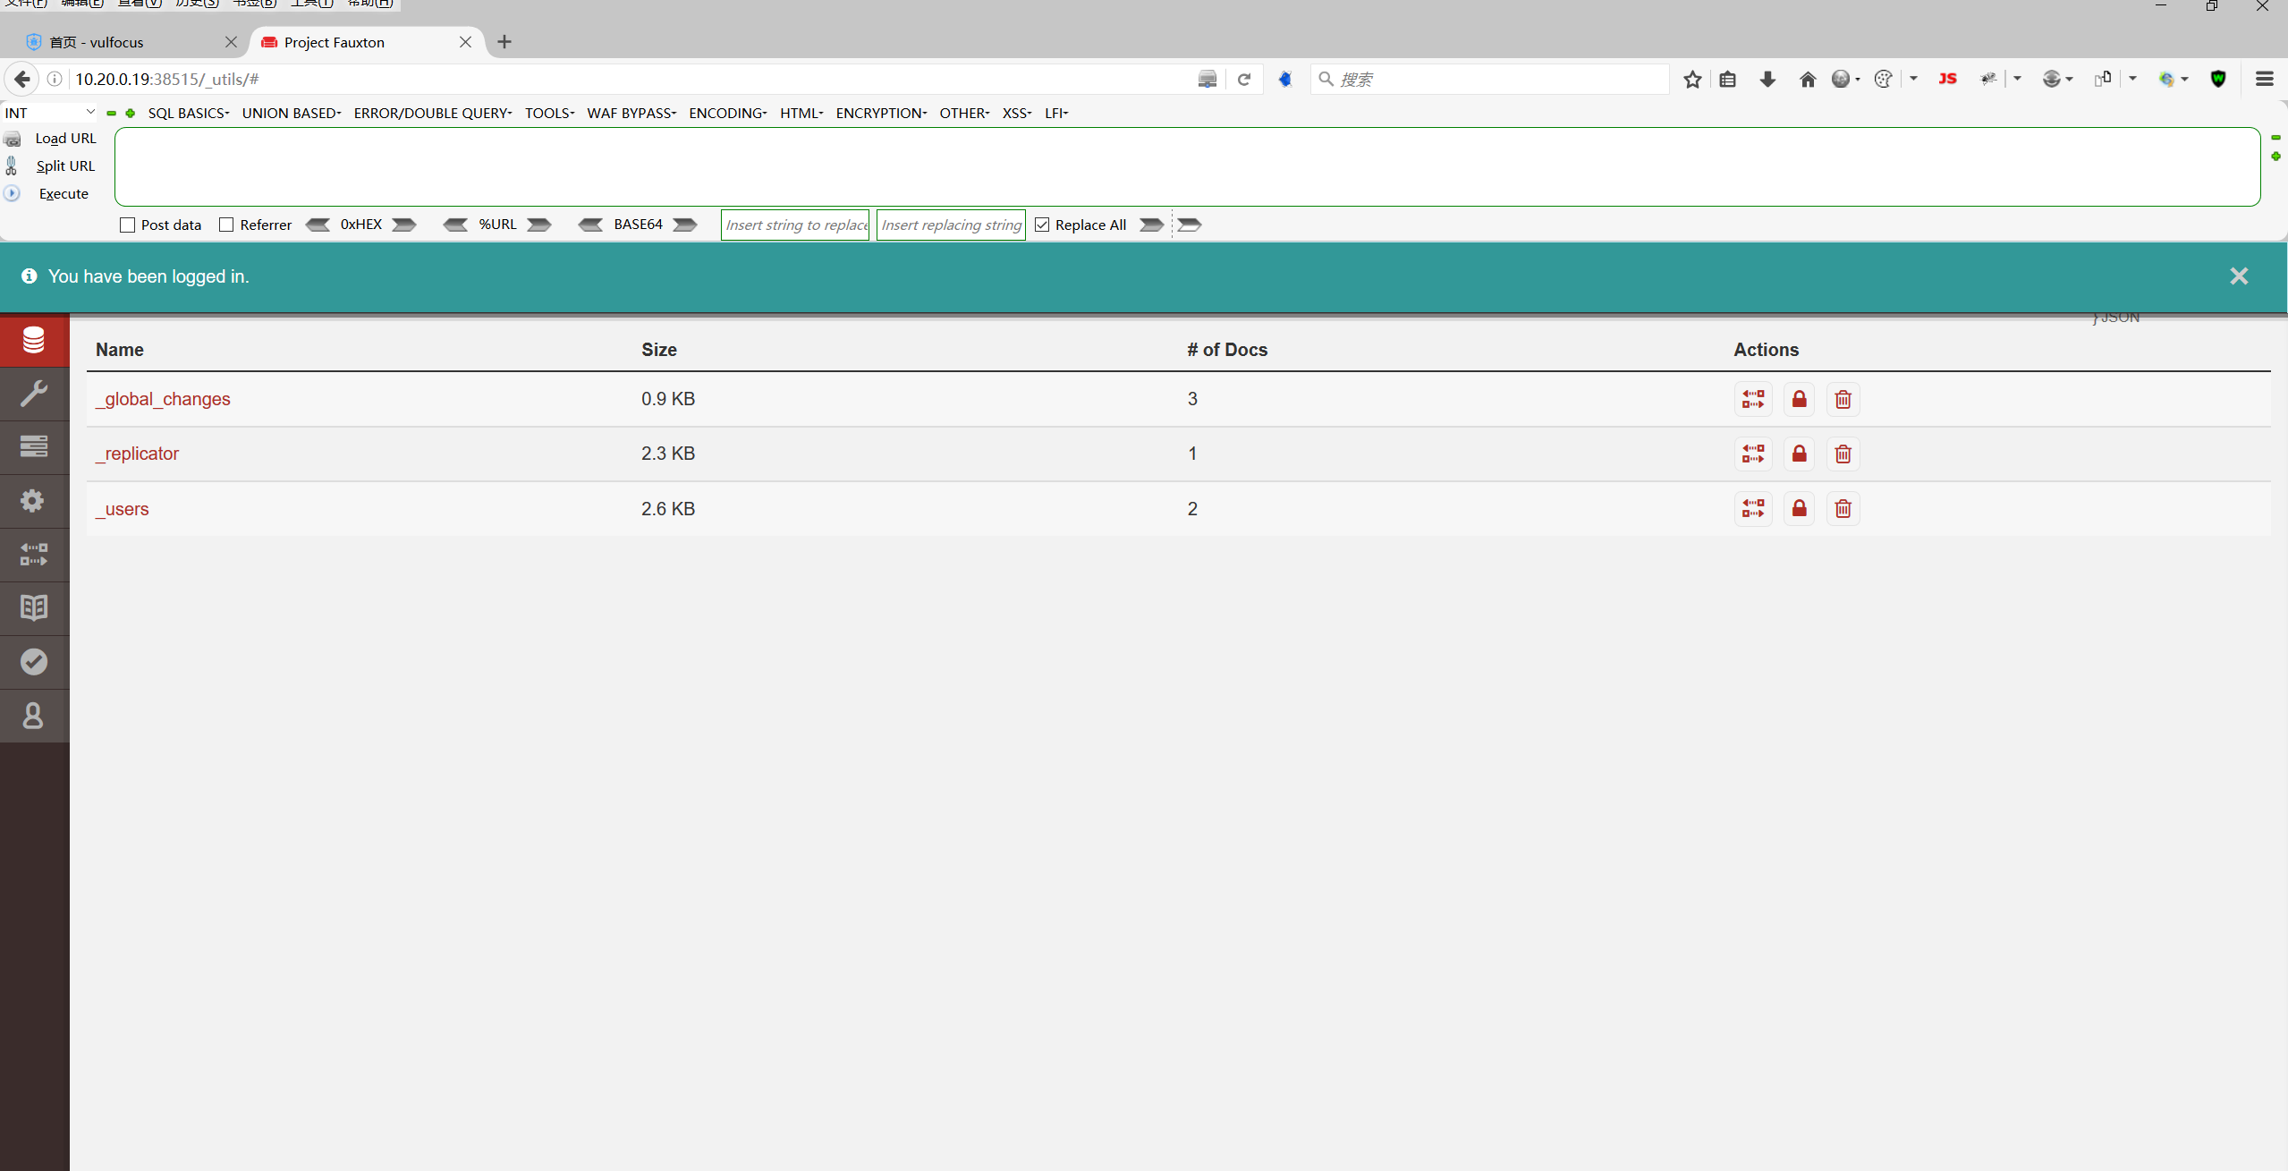Click the Verify checkmark sidebar icon

[x=34, y=662]
